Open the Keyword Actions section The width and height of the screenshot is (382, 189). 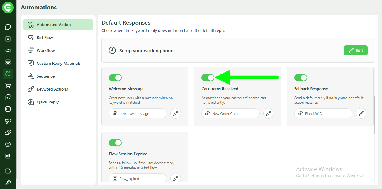point(52,89)
